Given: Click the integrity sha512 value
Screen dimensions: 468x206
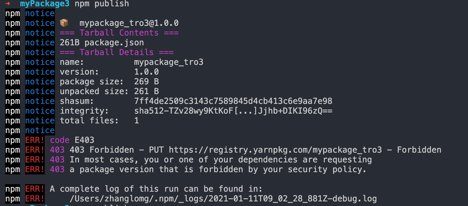Looking at the screenshot, I should [233, 111].
